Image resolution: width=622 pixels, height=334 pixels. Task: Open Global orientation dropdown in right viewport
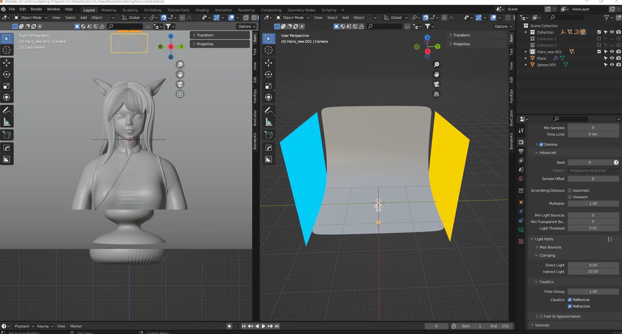[396, 18]
